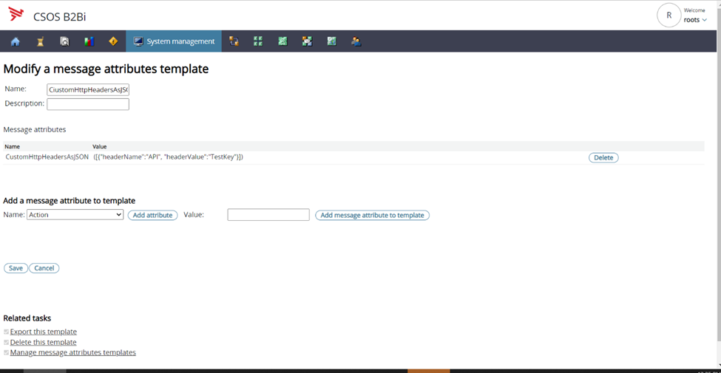Image resolution: width=721 pixels, height=373 pixels.
Task: Click the CSOS B2Bi red logo
Action: pyautogui.click(x=16, y=15)
